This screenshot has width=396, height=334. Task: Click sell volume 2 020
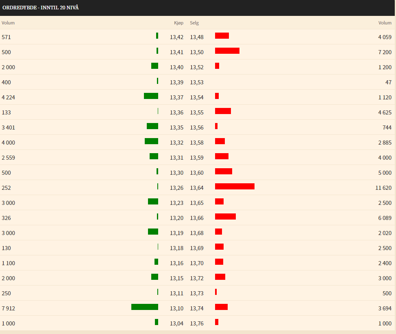(385, 233)
